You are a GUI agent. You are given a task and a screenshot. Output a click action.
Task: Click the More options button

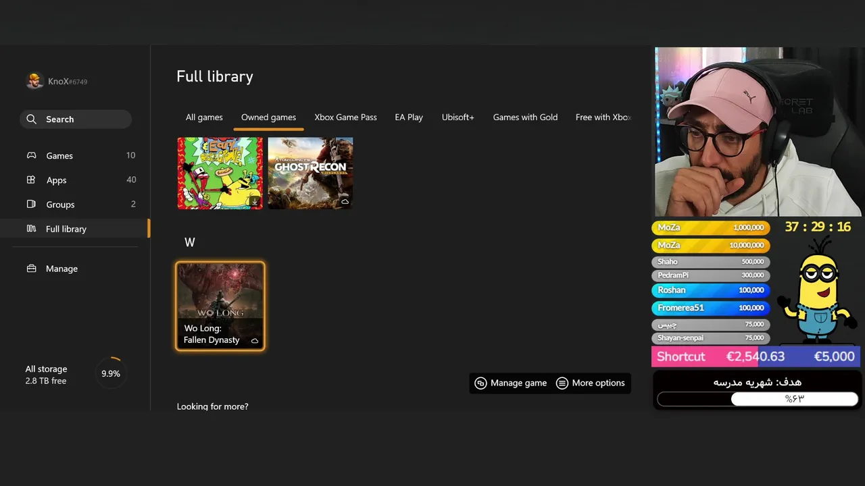591,383
